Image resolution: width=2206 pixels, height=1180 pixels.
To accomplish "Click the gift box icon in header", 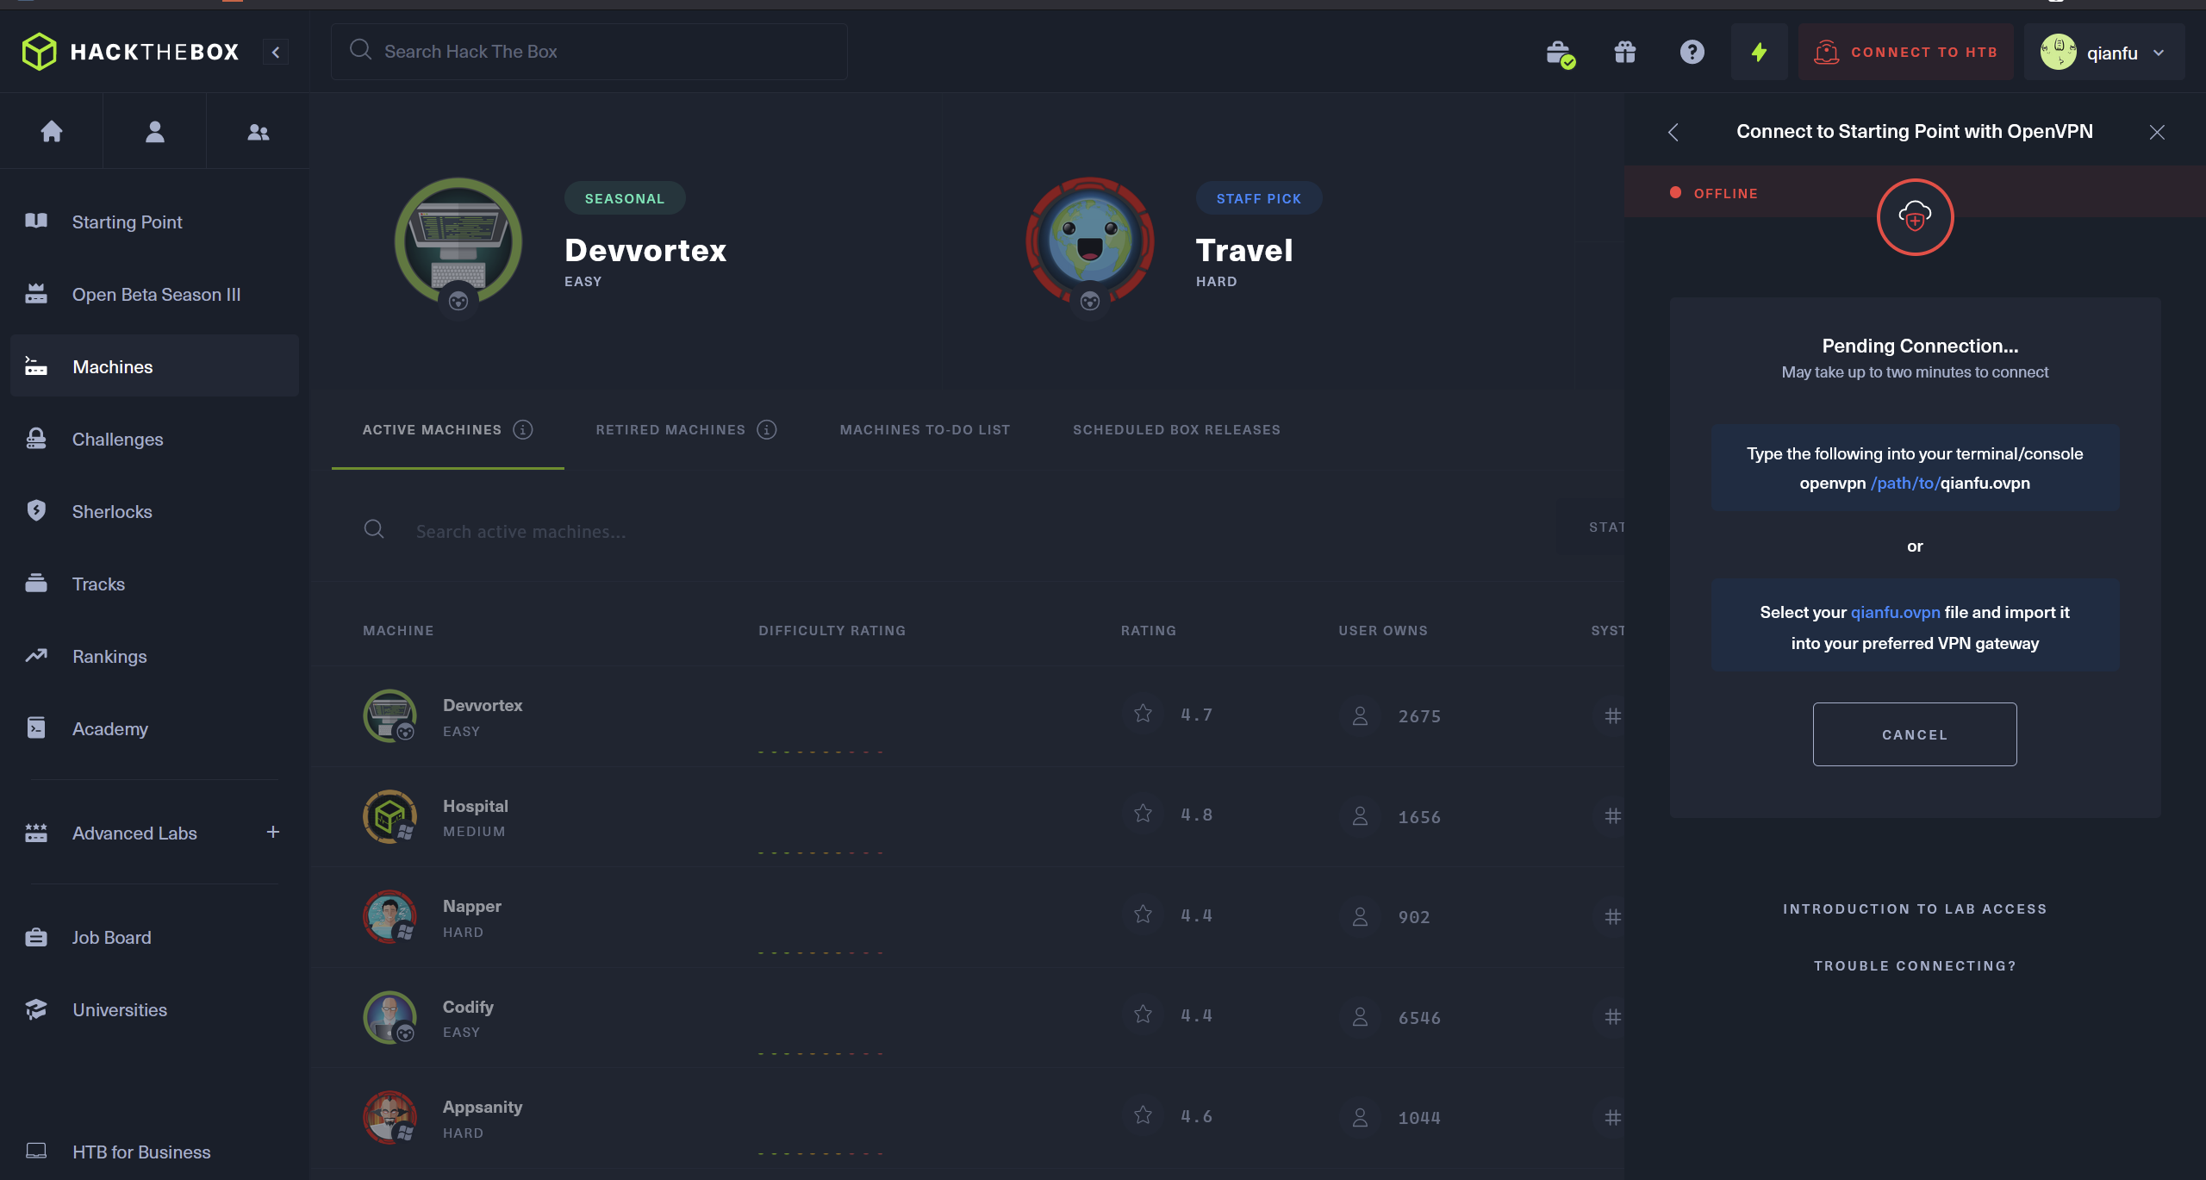I will (1625, 53).
